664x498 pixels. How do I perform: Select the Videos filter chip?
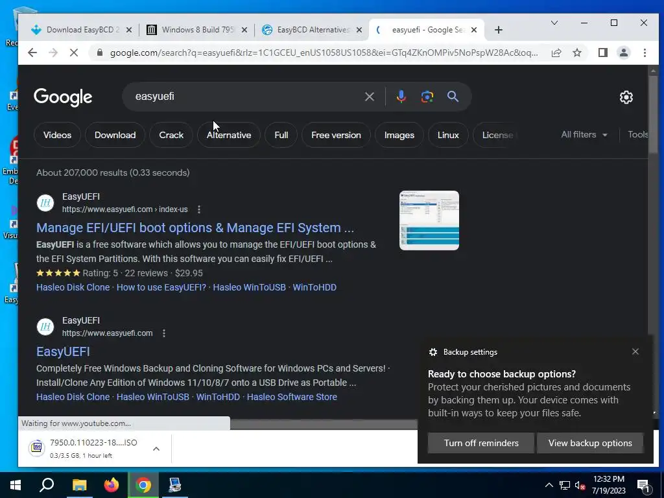tap(57, 135)
